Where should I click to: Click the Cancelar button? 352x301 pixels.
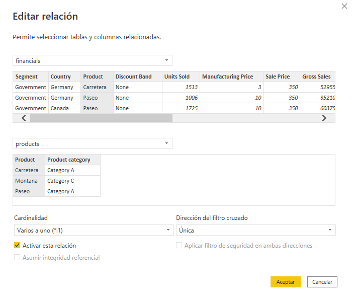322,282
